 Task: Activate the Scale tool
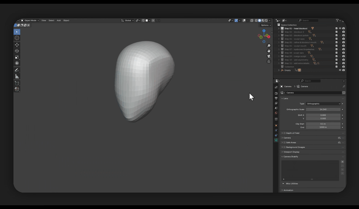(x=17, y=57)
